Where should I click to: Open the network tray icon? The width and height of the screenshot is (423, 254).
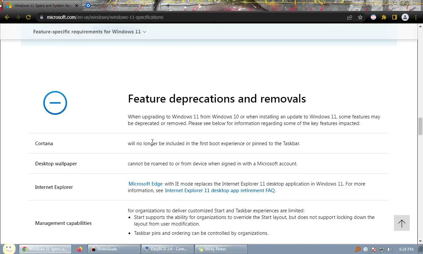(x=382, y=249)
